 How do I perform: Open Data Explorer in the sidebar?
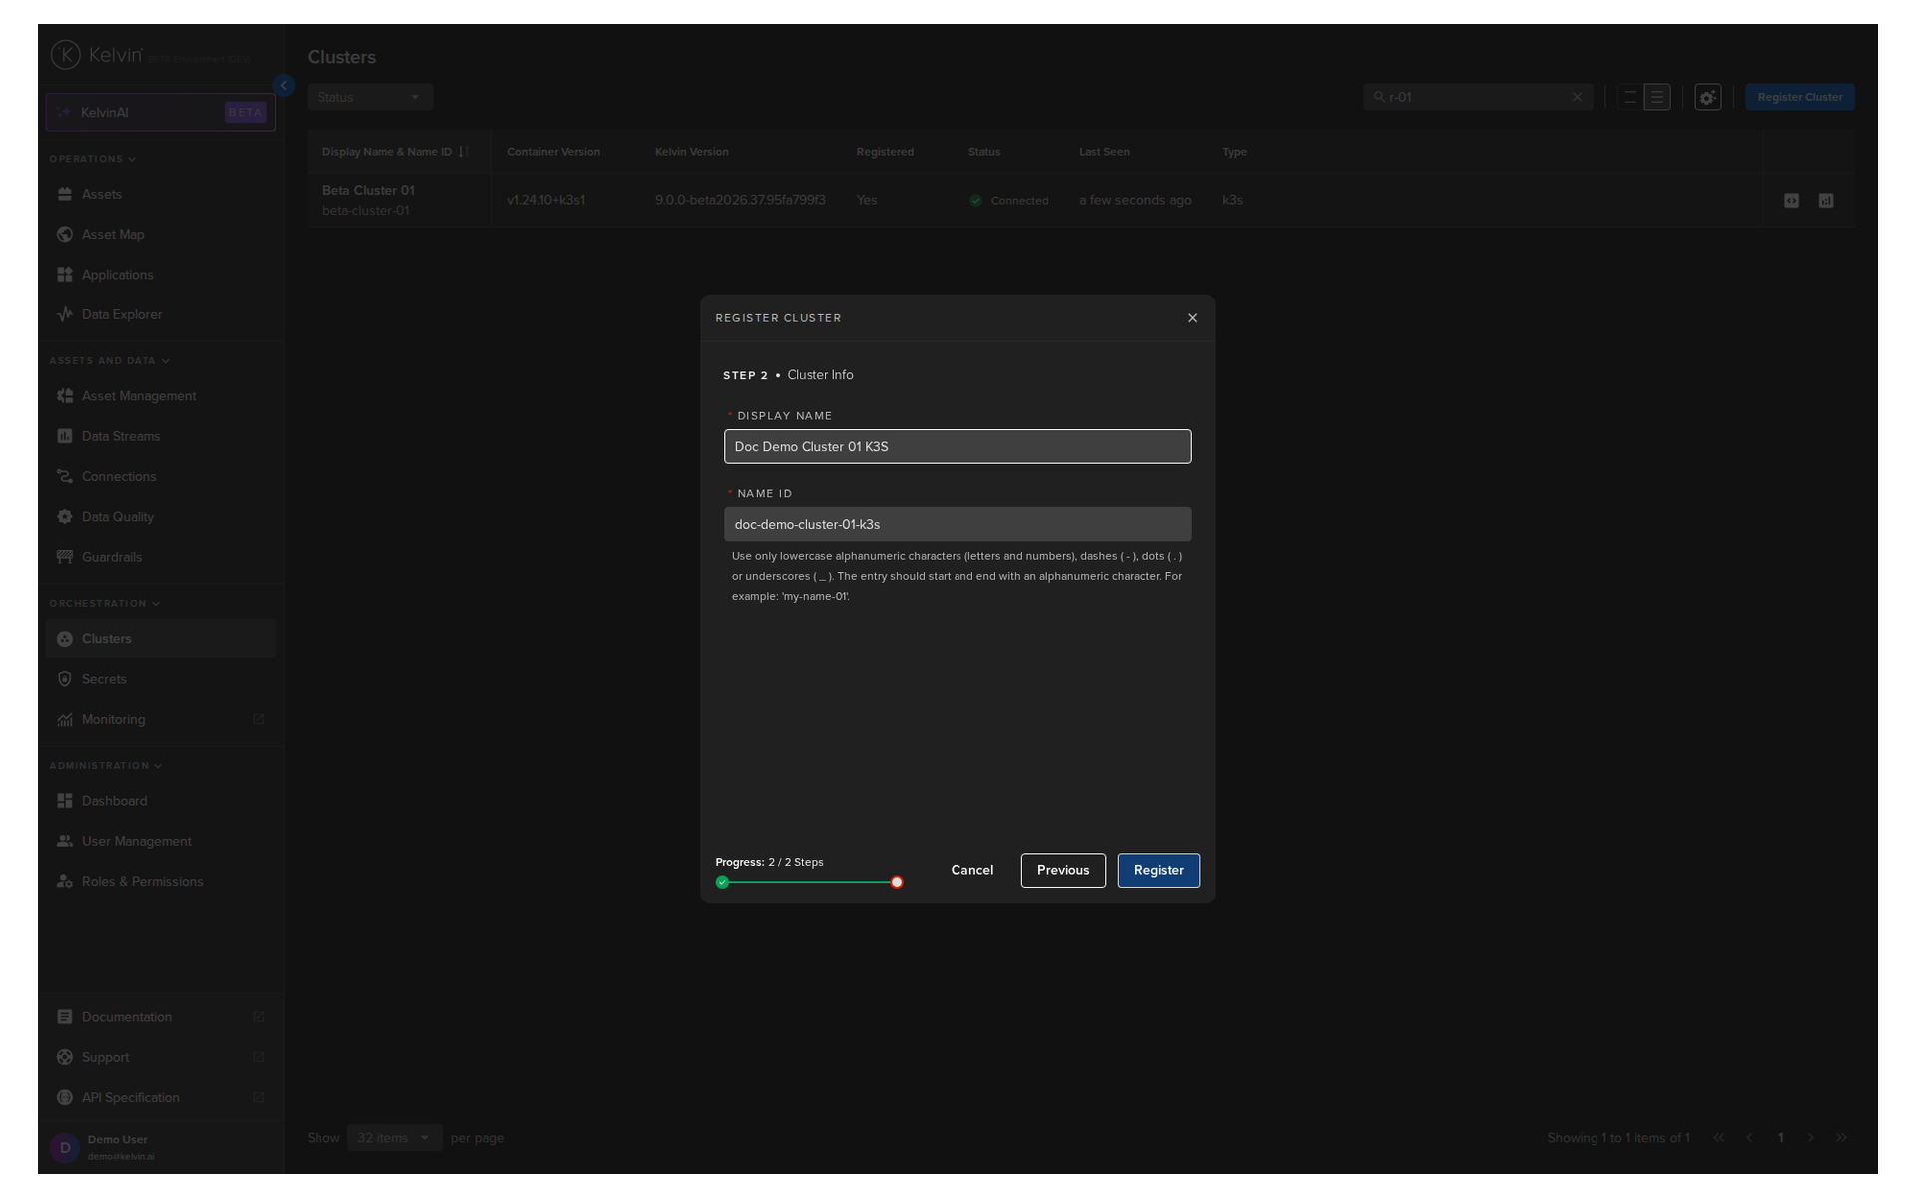coord(121,314)
